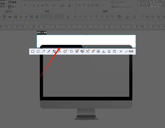Align text right in 段落 group
This screenshot has width=165, height=128.
tap(88, 5)
